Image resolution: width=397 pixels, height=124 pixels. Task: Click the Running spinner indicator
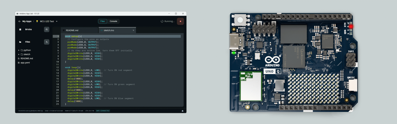[162, 21]
